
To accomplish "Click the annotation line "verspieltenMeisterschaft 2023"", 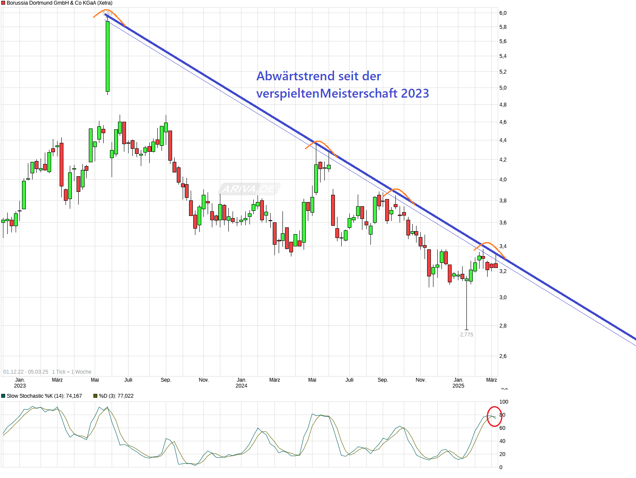I will (x=343, y=93).
